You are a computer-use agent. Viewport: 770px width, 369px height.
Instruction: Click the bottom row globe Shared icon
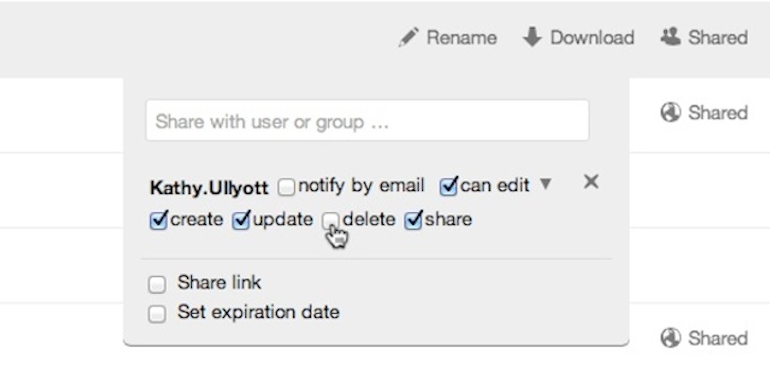[670, 338]
